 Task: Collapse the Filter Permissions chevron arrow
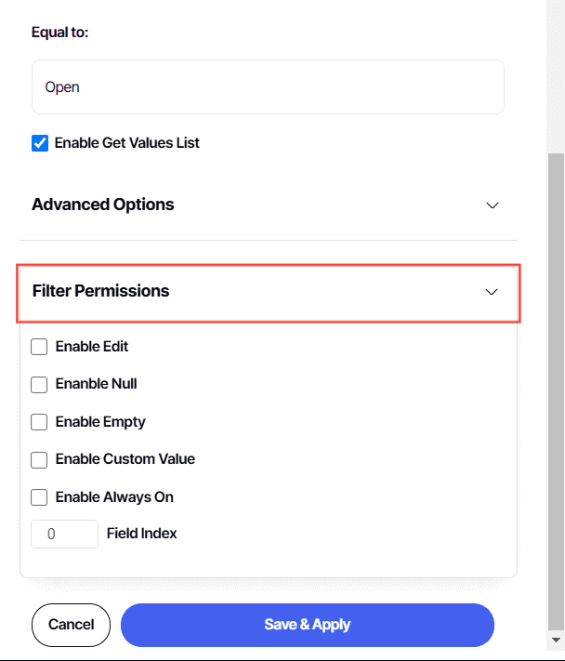[492, 292]
